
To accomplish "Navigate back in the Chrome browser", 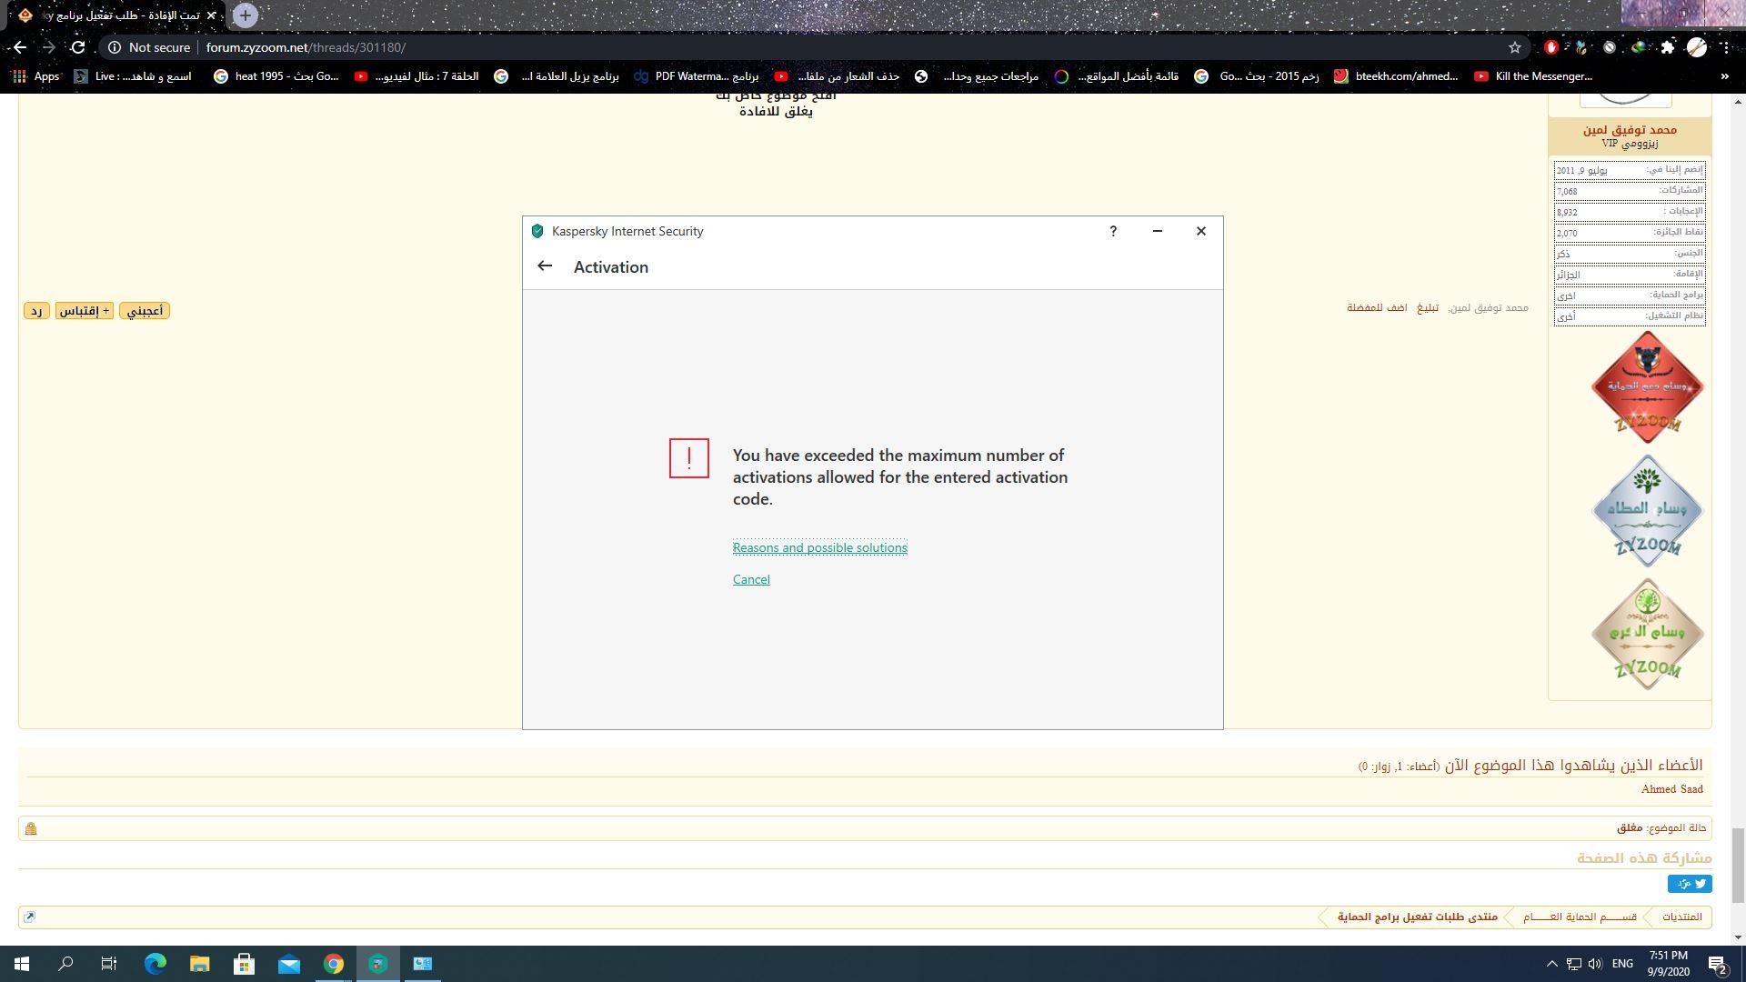I will tap(20, 47).
